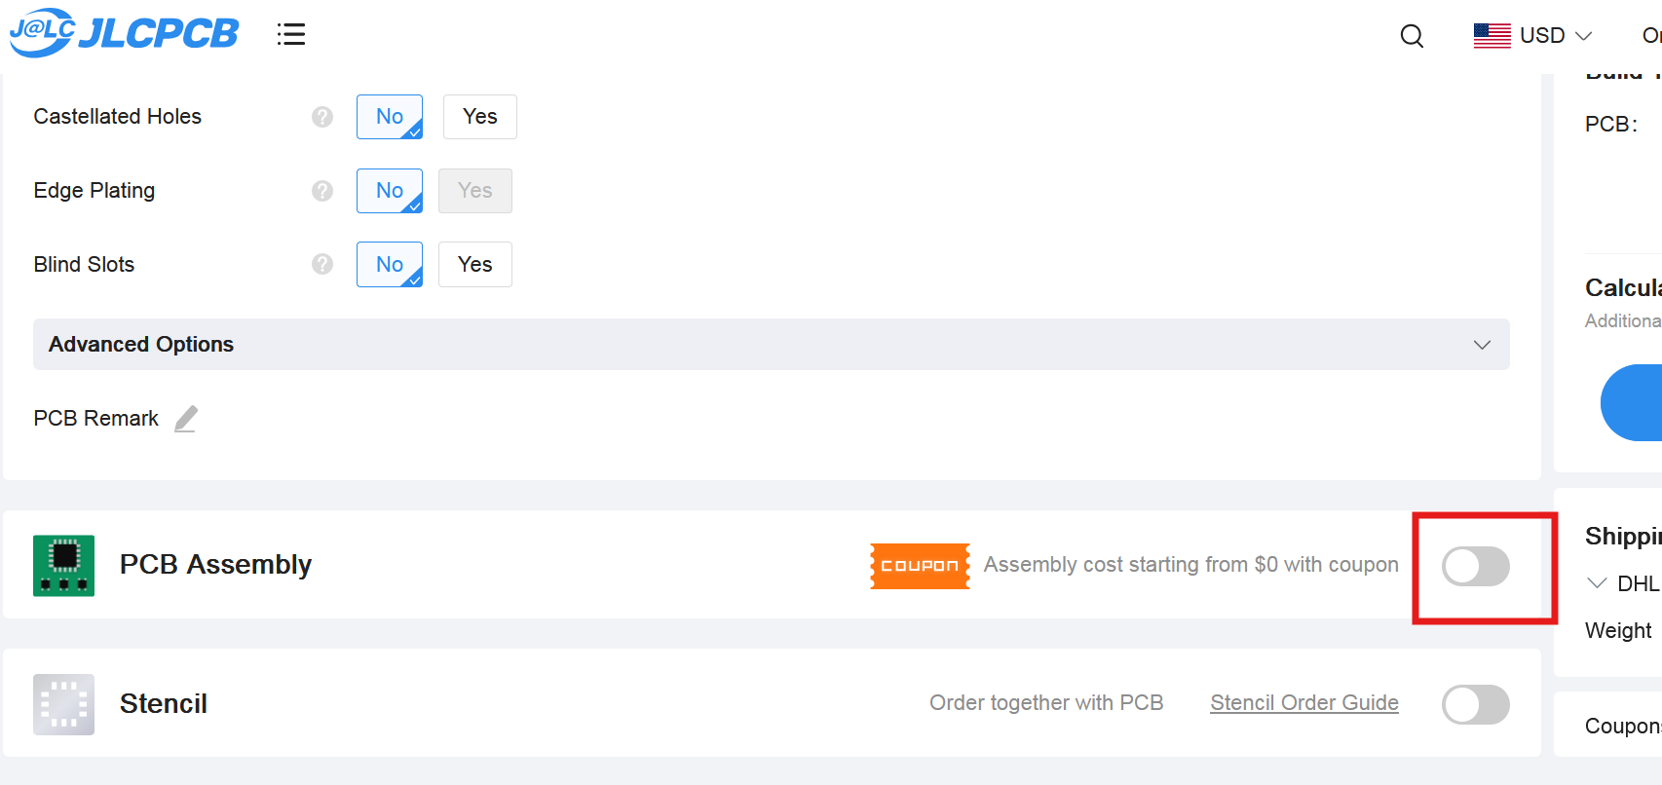Viewport: 1662px width, 785px height.
Task: Enable the PCB Assembly toggle switch
Action: tap(1476, 566)
